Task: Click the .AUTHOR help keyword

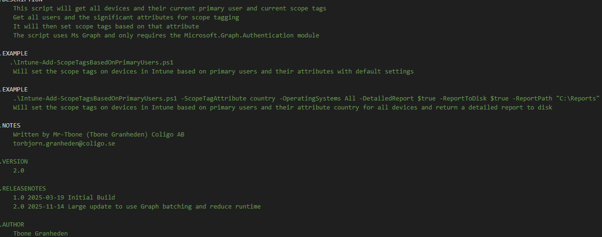Action: click(x=12, y=225)
